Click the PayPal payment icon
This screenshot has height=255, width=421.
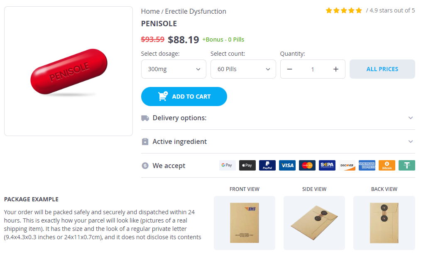[267, 166]
